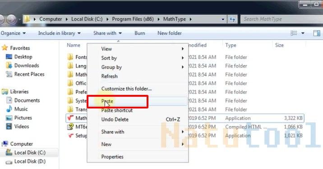Image resolution: width=323 pixels, height=169 pixels.
Task: Choose Refresh in context menu
Action: (138, 76)
